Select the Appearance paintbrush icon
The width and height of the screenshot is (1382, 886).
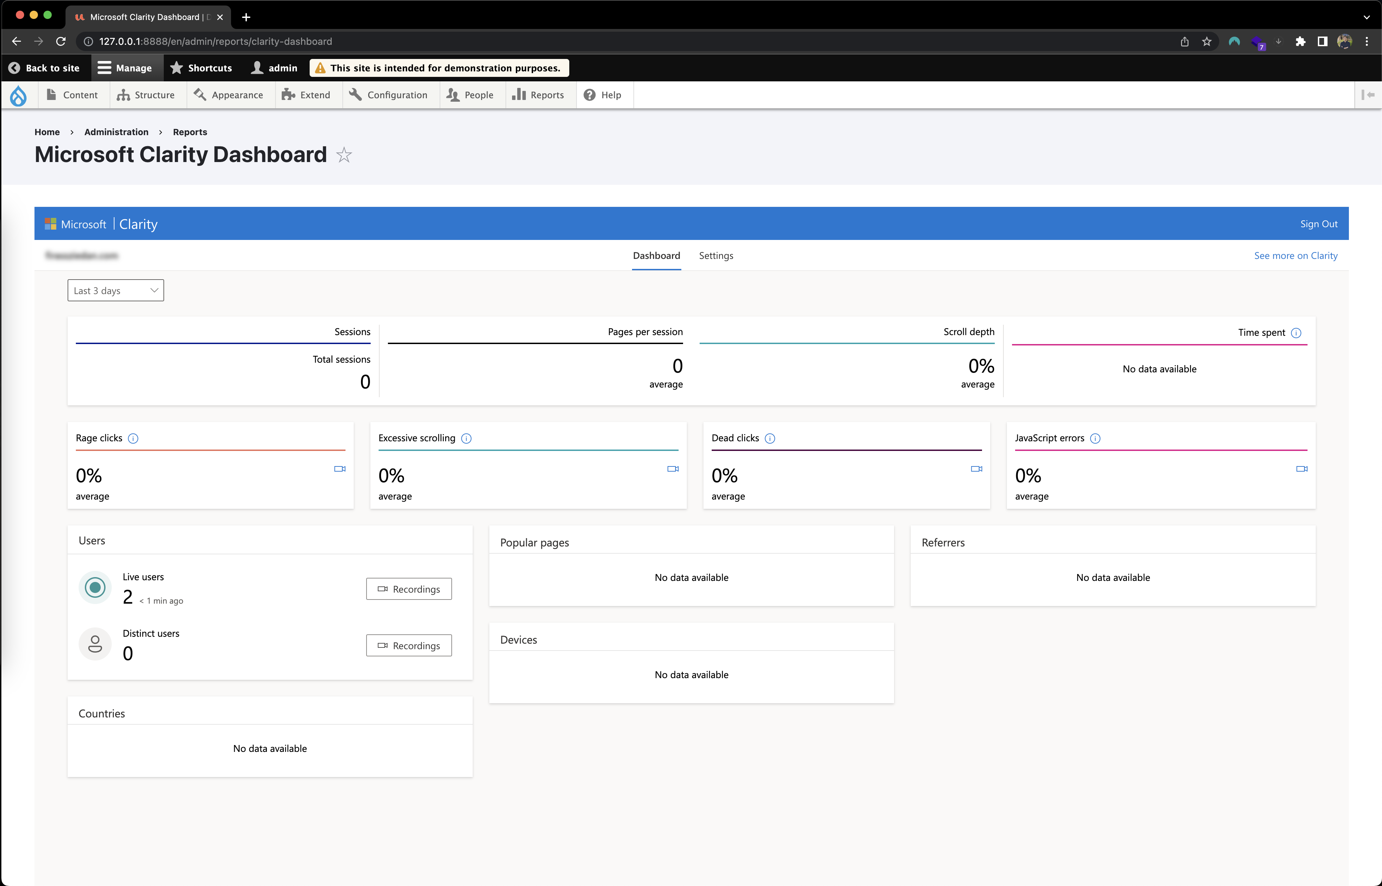(x=199, y=95)
